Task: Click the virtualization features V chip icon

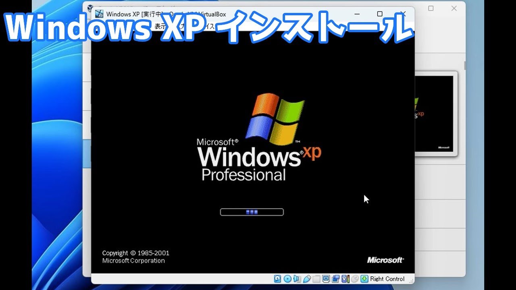Action: pyautogui.click(x=345, y=279)
